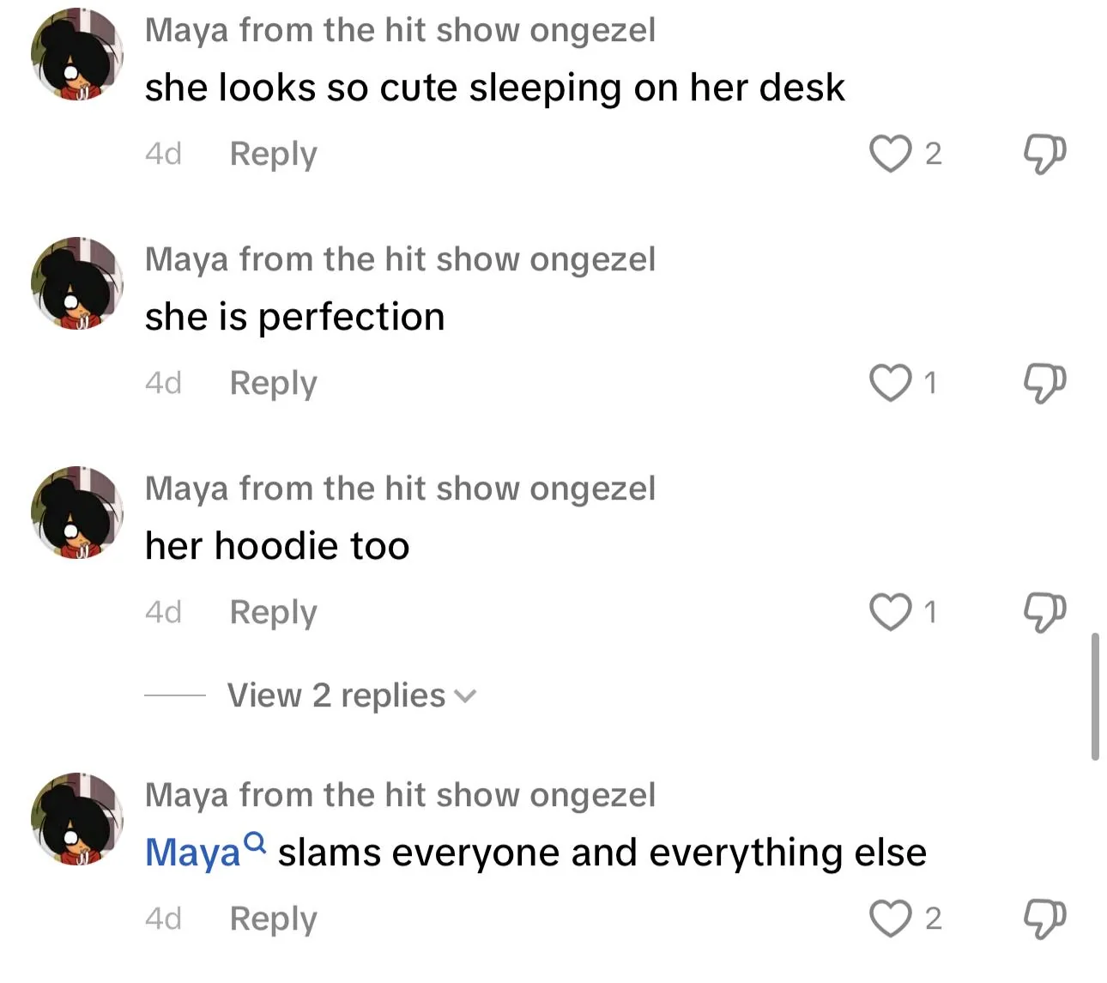Like the "her hoodie too" comment
This screenshot has height=983, width=1107.
tap(890, 612)
